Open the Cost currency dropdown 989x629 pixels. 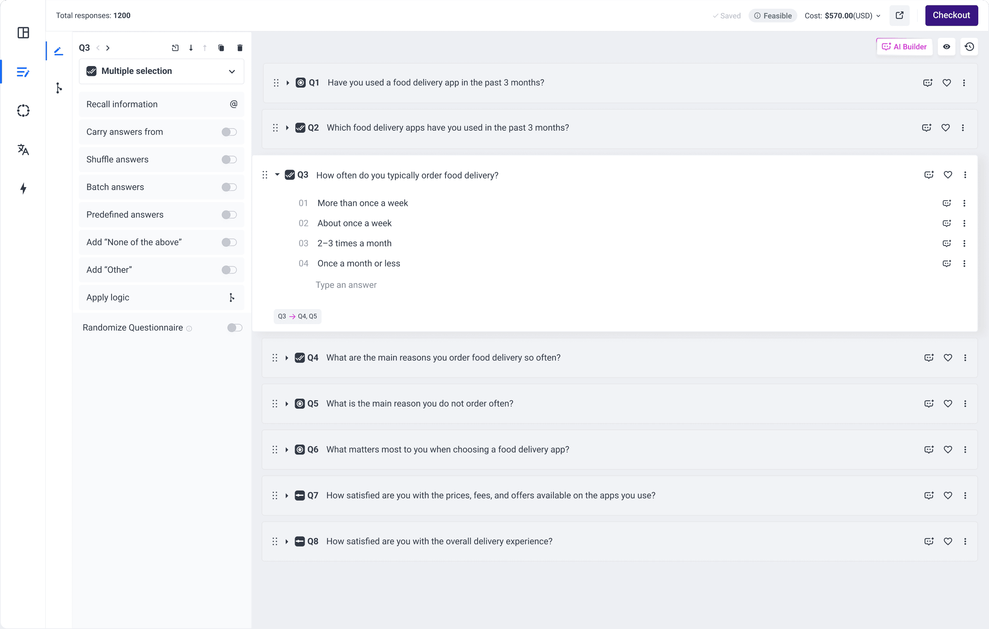coord(878,16)
